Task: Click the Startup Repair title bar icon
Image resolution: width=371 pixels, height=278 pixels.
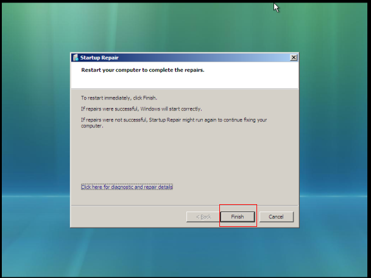Action: click(76, 57)
